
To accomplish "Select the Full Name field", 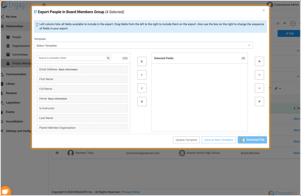I will (x=82, y=89).
